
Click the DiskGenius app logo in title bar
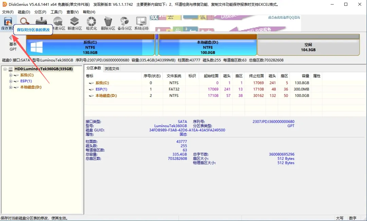(4, 4)
